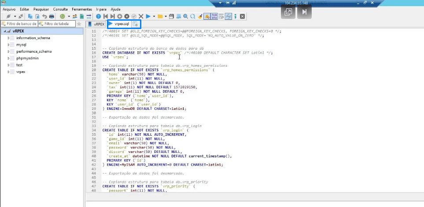
Task: Click the Find magnifier icon
Action: coord(185,16)
